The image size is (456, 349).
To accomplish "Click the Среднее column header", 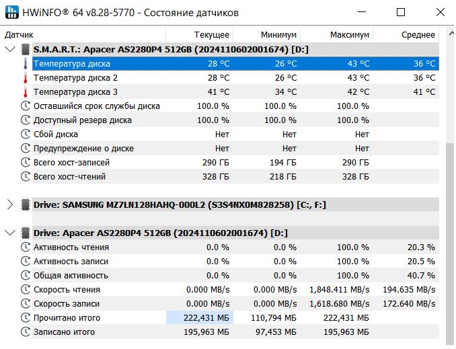I will tap(406, 35).
